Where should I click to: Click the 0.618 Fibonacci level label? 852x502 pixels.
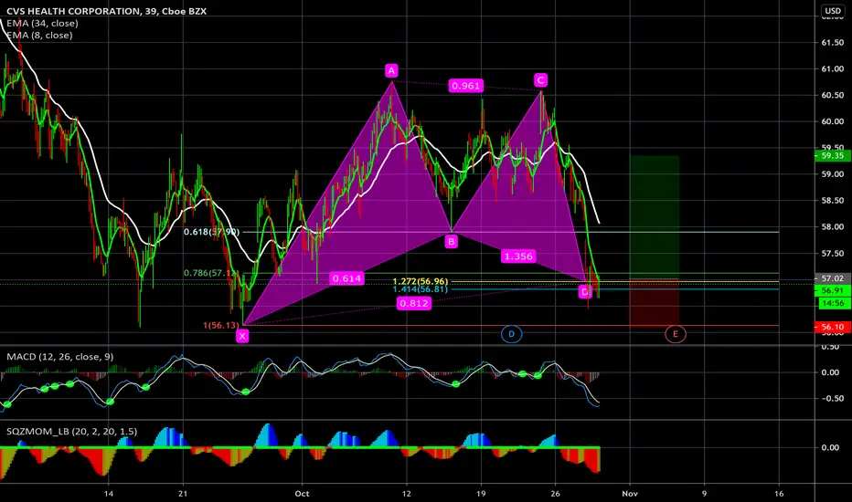pyautogui.click(x=211, y=232)
